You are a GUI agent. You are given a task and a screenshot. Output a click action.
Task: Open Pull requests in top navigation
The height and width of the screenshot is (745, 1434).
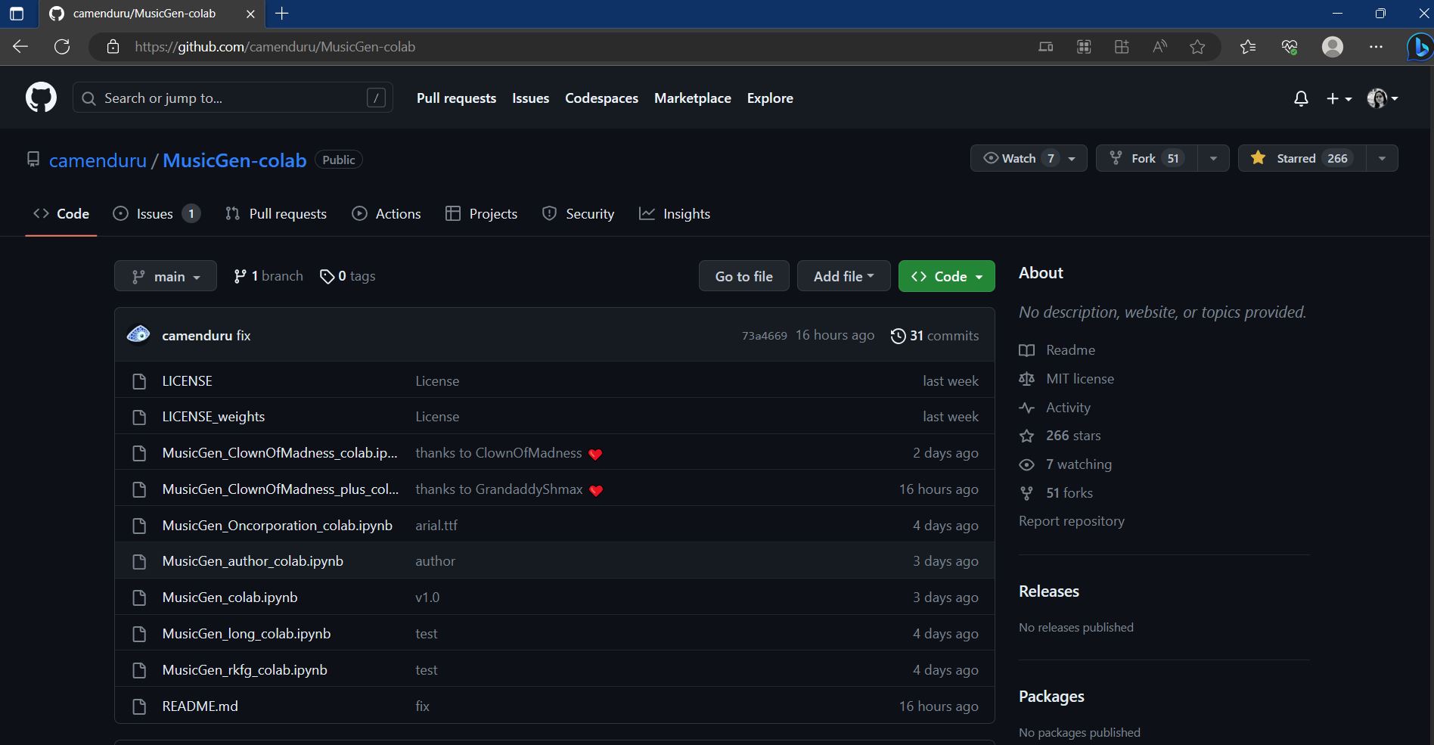click(456, 98)
